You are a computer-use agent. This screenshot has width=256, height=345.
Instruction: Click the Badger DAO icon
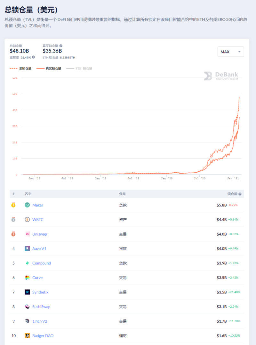coord(27,336)
